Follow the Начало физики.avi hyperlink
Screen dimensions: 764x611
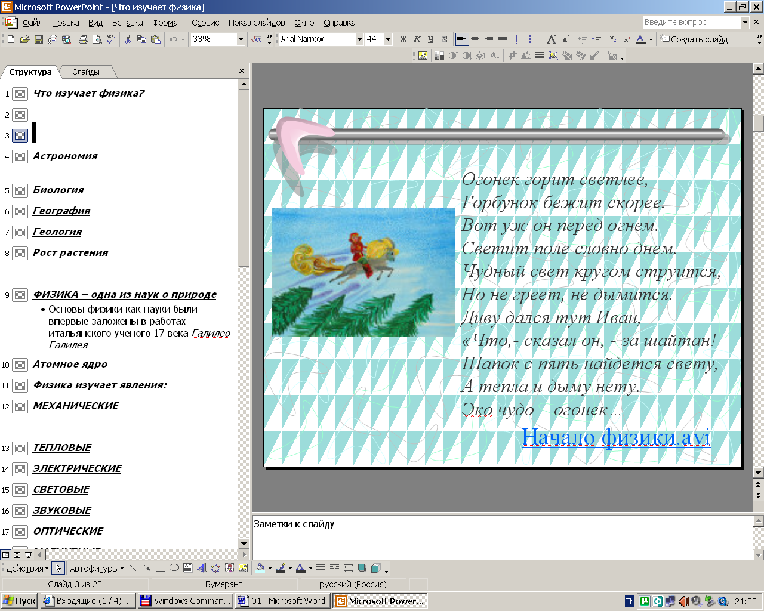616,437
